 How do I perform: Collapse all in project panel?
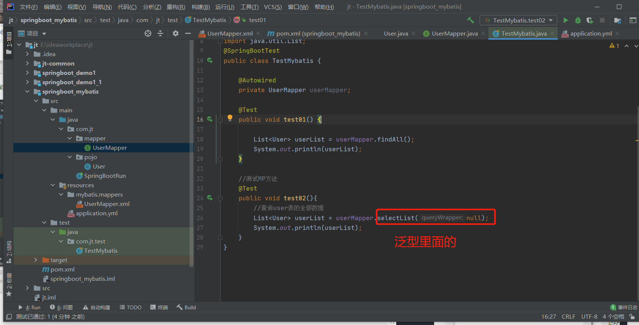(160, 33)
